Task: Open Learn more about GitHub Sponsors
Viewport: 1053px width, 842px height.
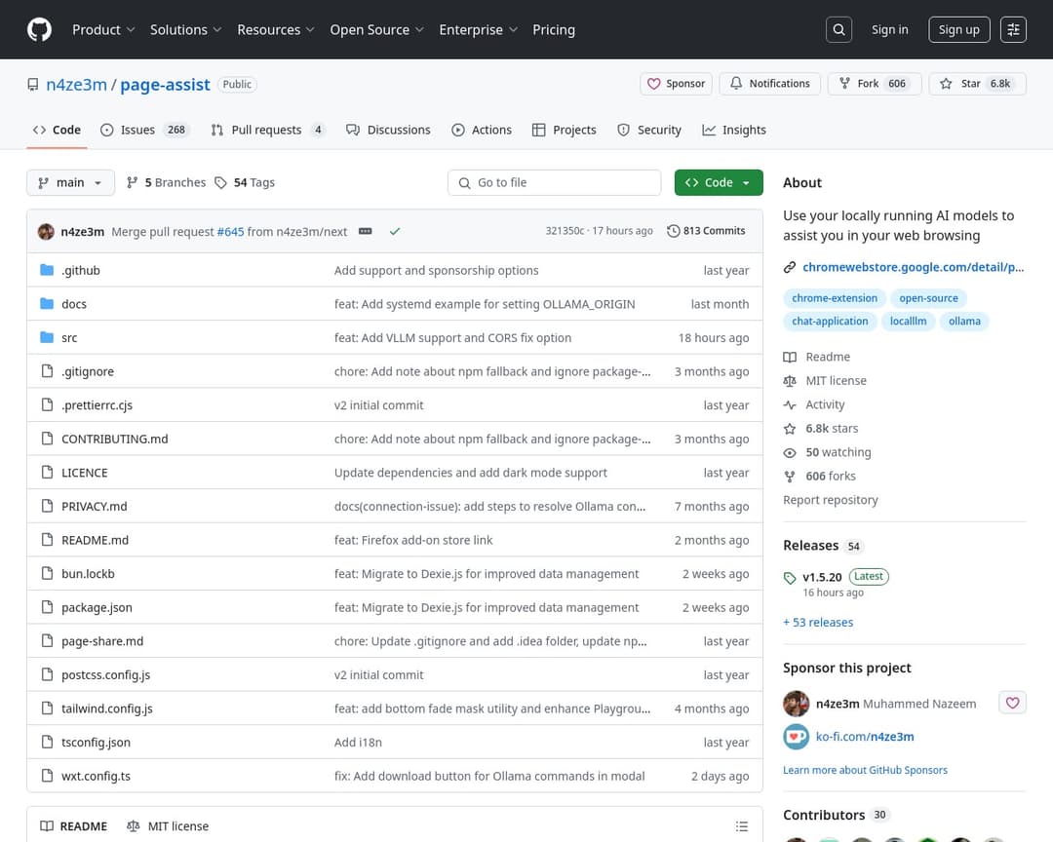Action: (x=865, y=770)
